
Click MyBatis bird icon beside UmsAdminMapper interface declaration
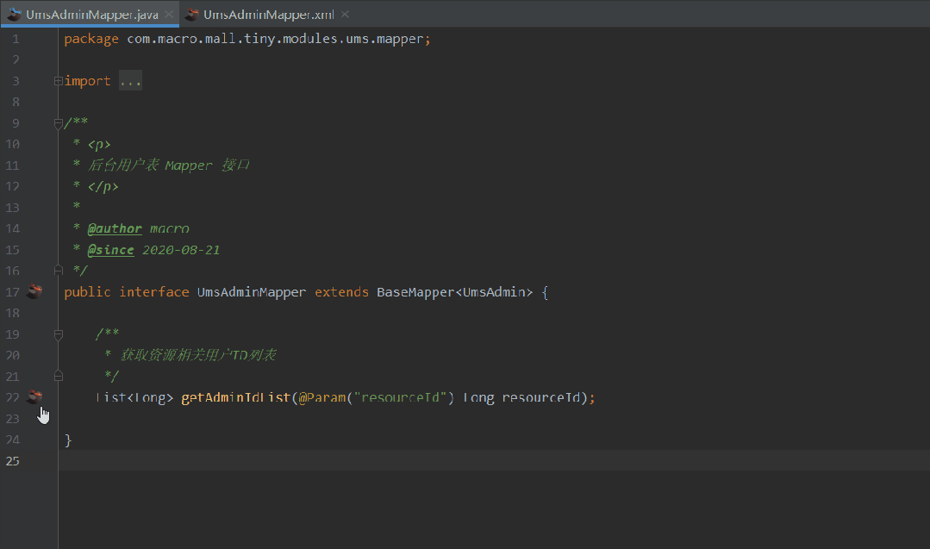(34, 291)
